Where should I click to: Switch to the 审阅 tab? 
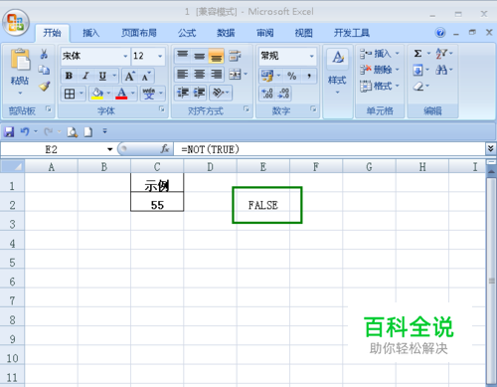[264, 33]
